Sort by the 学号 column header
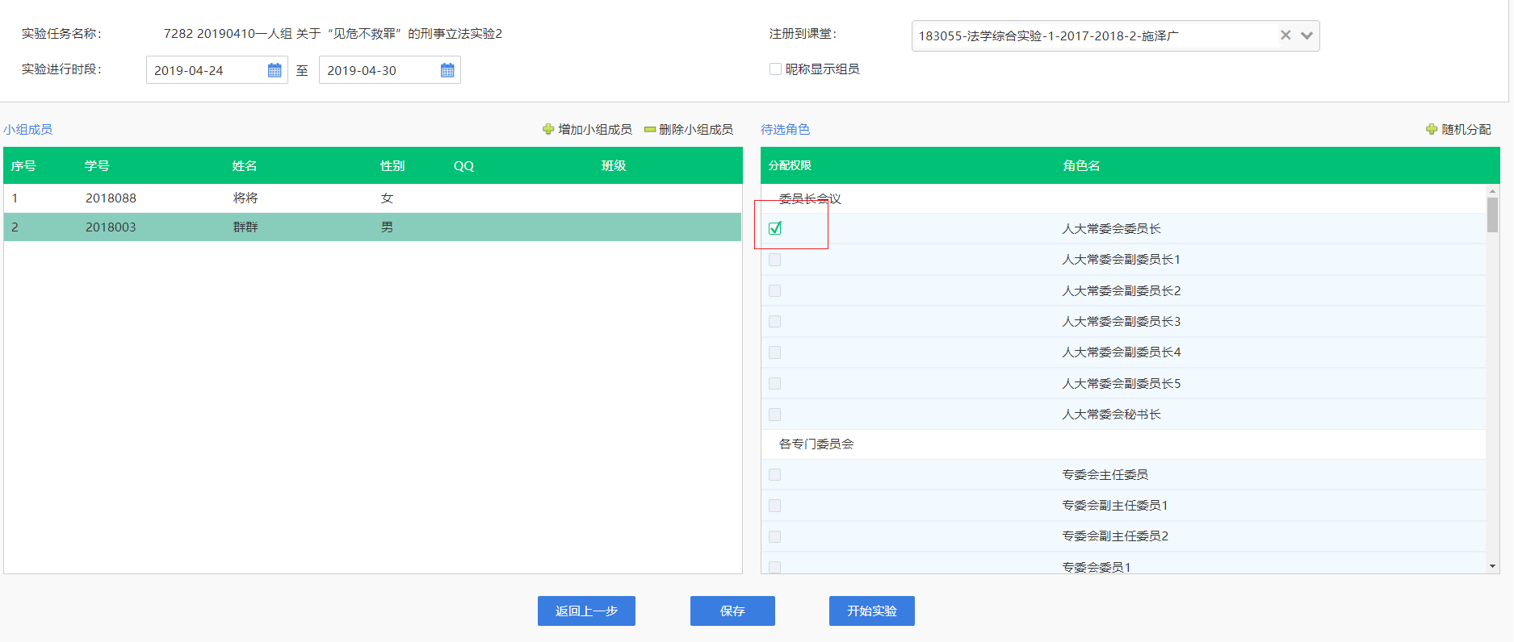Screen dimensions: 1514x642 97,165
